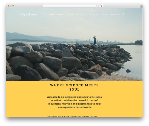
Task: Expand the chevron beside WHOLE HEALTH
Action: coord(84,15)
